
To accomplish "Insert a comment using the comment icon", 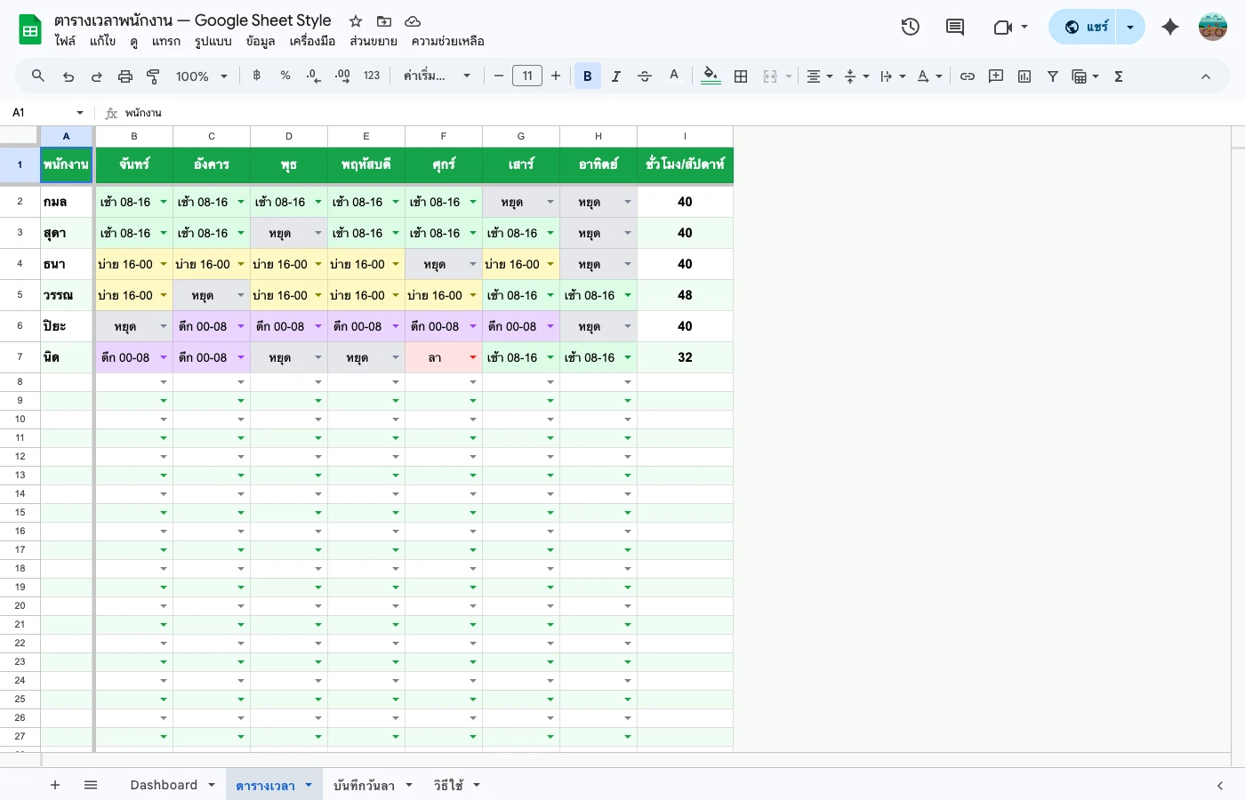I will (x=995, y=76).
